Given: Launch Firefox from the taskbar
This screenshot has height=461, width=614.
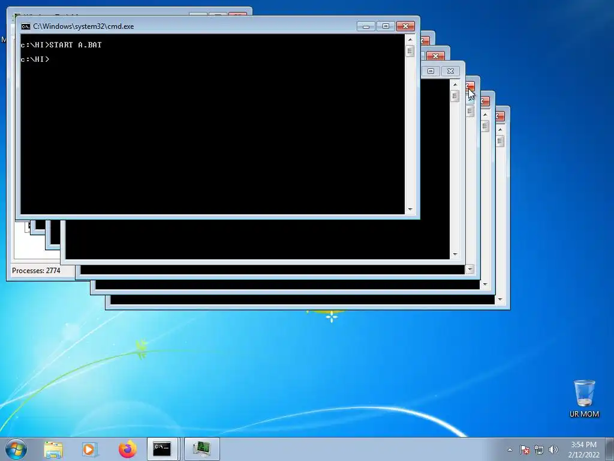Looking at the screenshot, I should [x=128, y=449].
